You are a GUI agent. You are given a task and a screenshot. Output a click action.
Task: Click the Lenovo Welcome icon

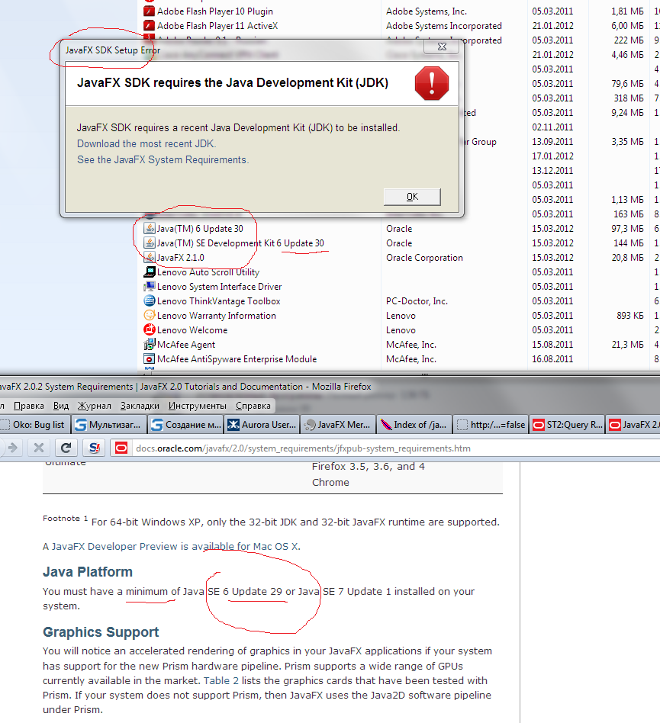click(150, 330)
